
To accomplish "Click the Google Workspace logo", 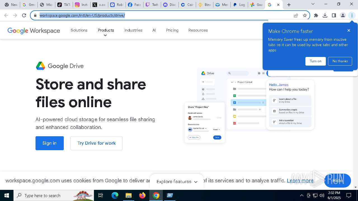I will (x=34, y=30).
